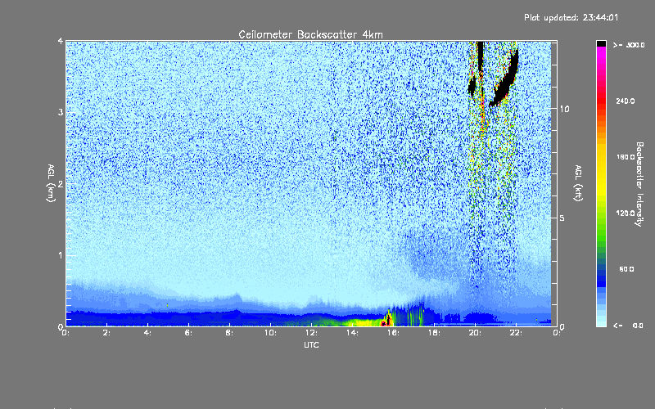
Task: Click the right 'AGL (kft)' axis label
Action: coord(579,183)
